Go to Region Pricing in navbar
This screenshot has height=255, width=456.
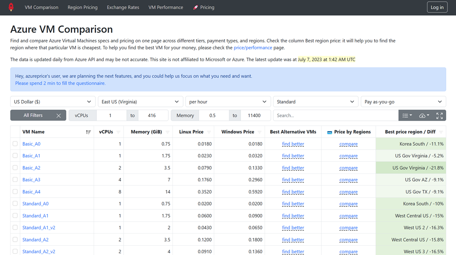(x=82, y=8)
